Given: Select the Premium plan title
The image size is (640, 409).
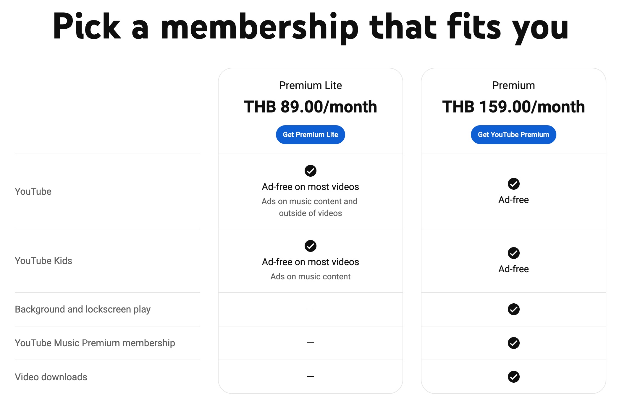Looking at the screenshot, I should 513,86.
